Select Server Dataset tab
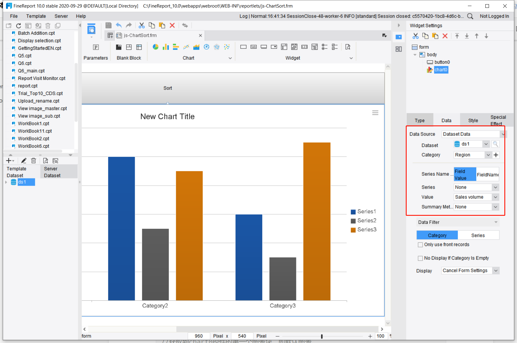Image resolution: width=517 pixels, height=343 pixels. (59, 172)
